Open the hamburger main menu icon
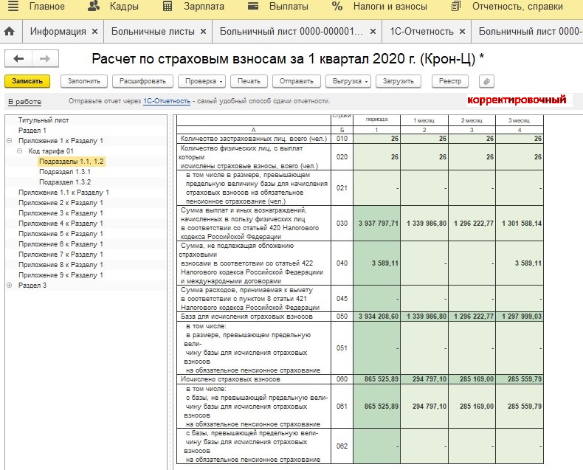Viewport: 583px width, 470px height. coord(13,7)
